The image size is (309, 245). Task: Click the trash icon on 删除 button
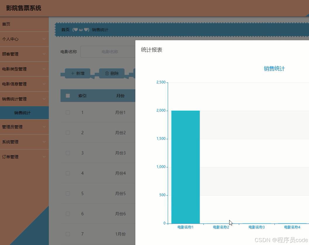coord(107,73)
